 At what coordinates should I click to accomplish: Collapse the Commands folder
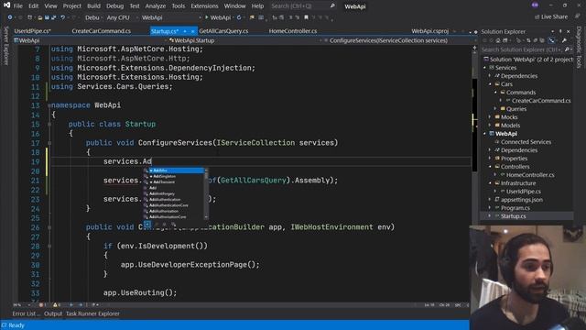click(496, 93)
